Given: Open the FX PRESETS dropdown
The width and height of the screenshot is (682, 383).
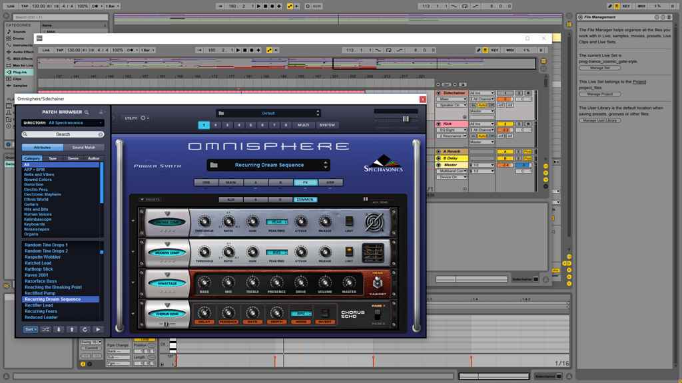Looking at the screenshot, I should tap(150, 199).
